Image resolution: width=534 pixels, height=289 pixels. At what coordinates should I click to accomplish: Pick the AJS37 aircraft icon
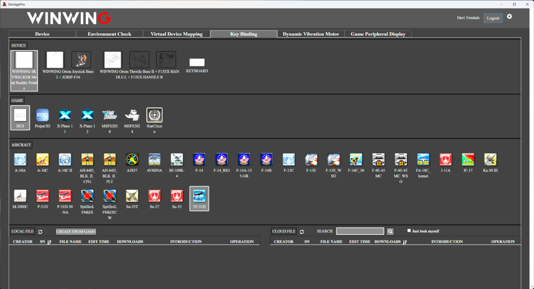pyautogui.click(x=132, y=160)
